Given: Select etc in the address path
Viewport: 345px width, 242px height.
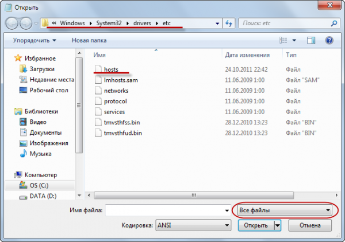Looking at the screenshot, I should tap(167, 23).
